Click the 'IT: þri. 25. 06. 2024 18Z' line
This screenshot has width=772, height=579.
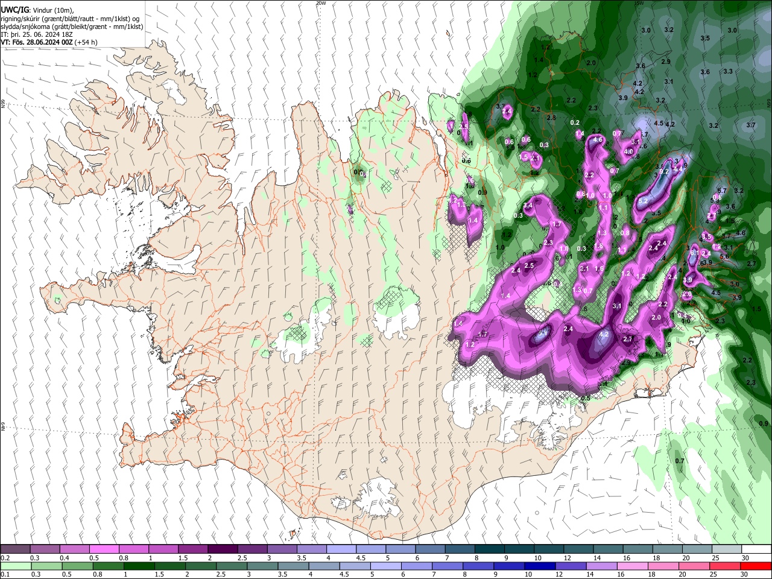(37, 34)
